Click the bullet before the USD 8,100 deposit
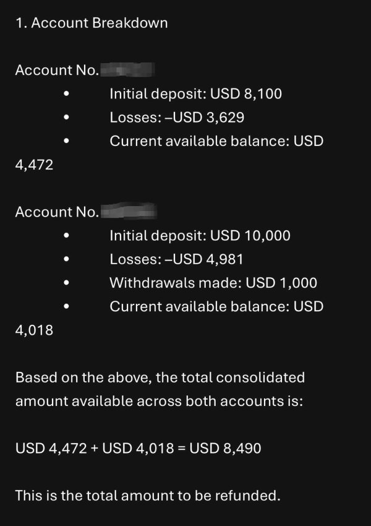The image size is (371, 526). tap(66, 95)
